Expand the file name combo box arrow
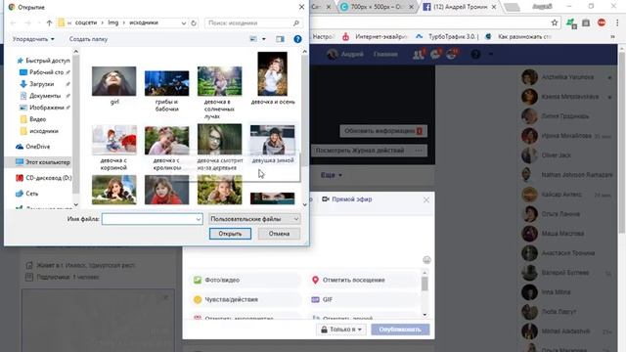The width and height of the screenshot is (626, 352). click(x=199, y=219)
